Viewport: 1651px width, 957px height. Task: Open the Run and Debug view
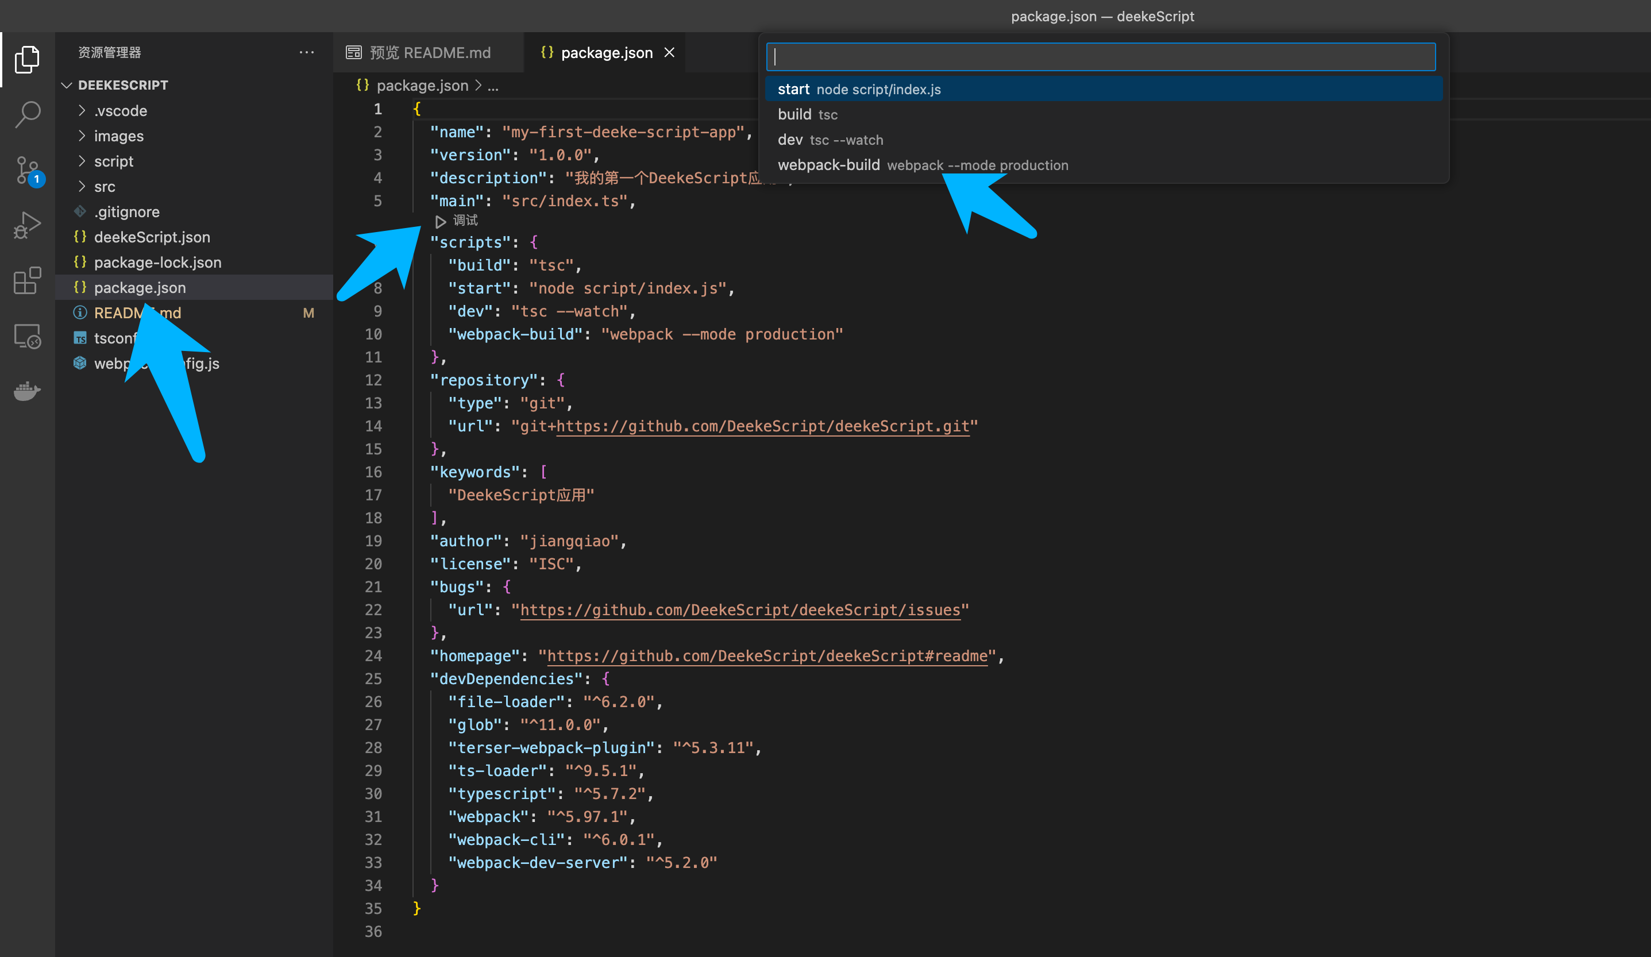(27, 225)
